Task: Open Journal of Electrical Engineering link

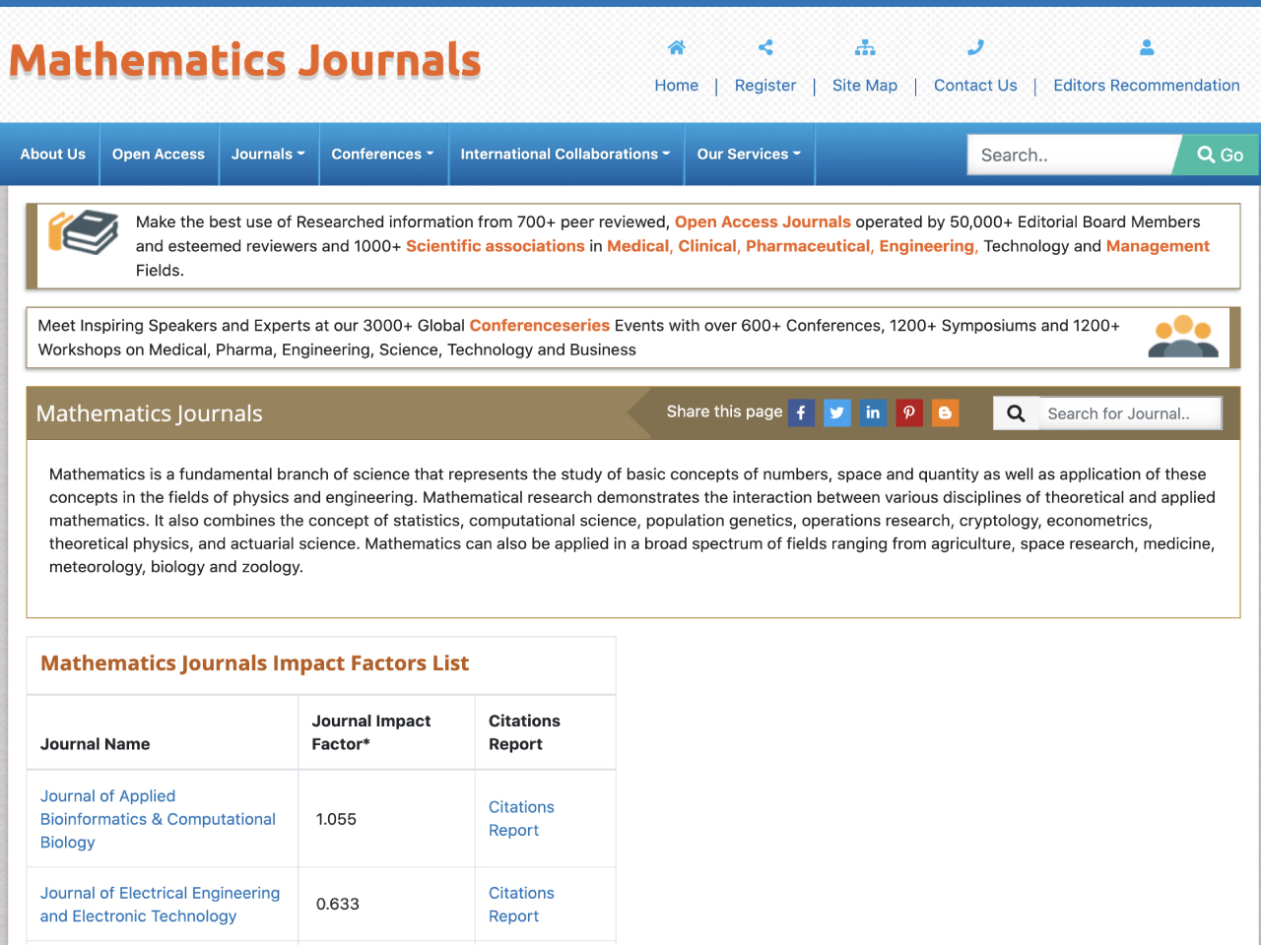Action: [x=160, y=905]
